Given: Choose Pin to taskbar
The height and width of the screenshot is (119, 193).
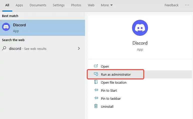Looking at the screenshot, I should (140, 98).
